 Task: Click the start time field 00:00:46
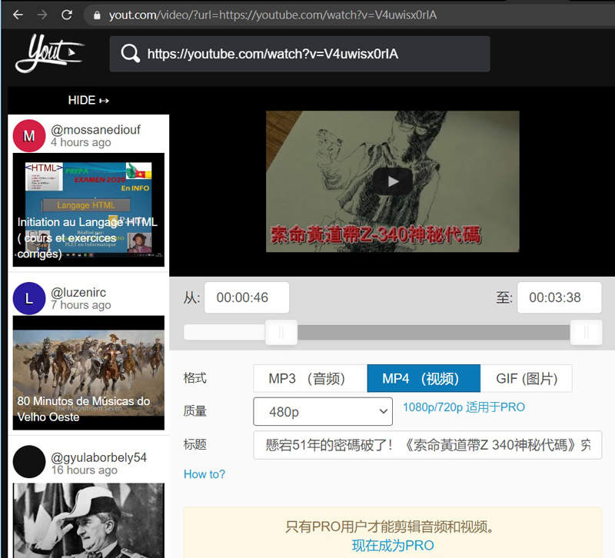pyautogui.click(x=247, y=297)
